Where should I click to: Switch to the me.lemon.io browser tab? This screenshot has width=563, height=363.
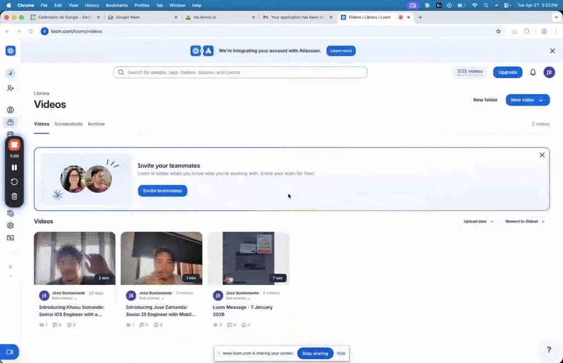220,17
